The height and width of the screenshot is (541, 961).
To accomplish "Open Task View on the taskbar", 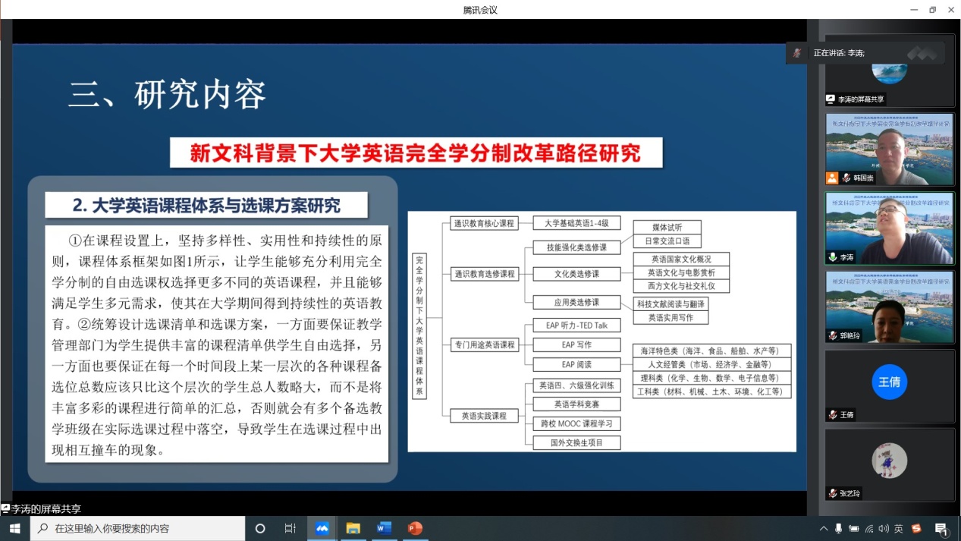I will click(290, 528).
